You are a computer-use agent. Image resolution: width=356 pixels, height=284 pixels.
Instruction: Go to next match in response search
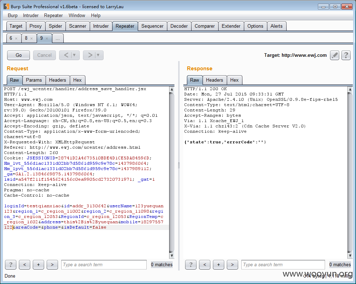point(232,264)
